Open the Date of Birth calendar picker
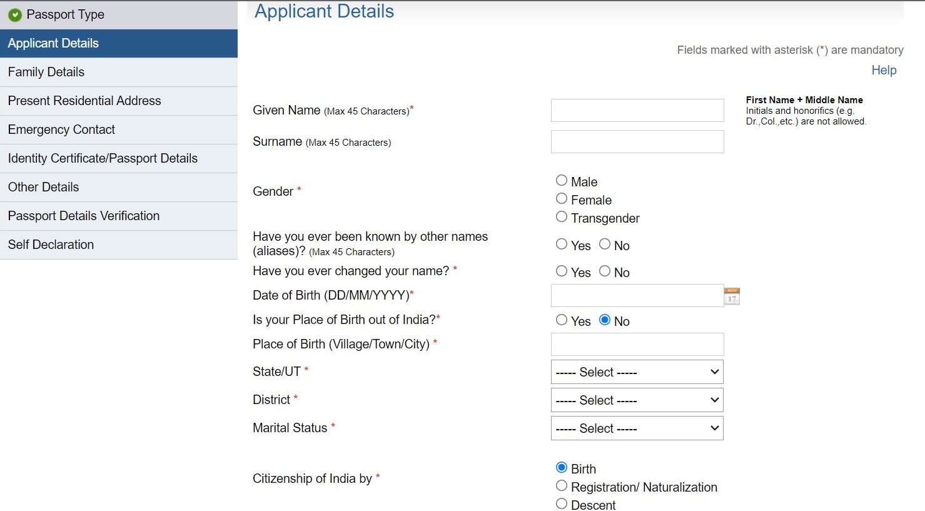925x511 pixels. pos(731,296)
